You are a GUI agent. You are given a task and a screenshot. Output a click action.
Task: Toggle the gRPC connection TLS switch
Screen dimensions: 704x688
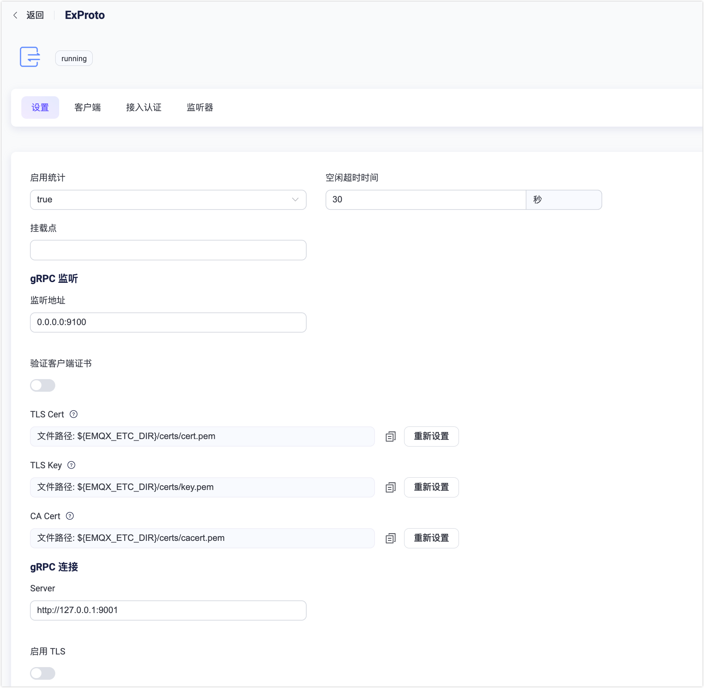(43, 673)
